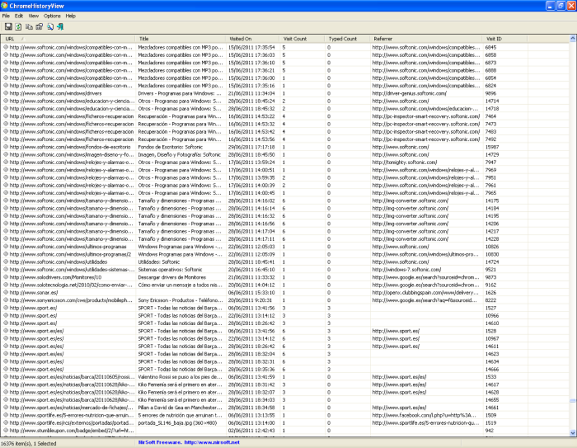577x448 pixels.
Task: Click row icon for sport.es mercado-de-fichajes URL
Action: click(6, 407)
